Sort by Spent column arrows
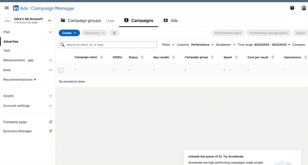The height and width of the screenshot is (165, 308). [236, 57]
